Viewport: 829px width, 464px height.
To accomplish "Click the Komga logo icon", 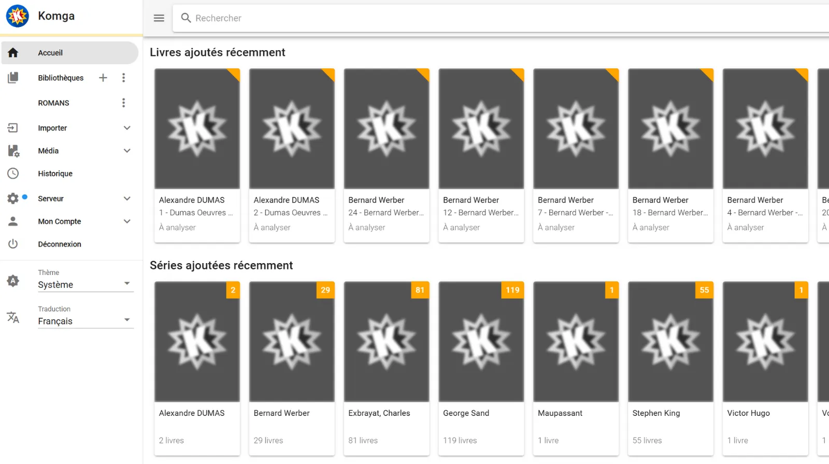I will coord(17,16).
